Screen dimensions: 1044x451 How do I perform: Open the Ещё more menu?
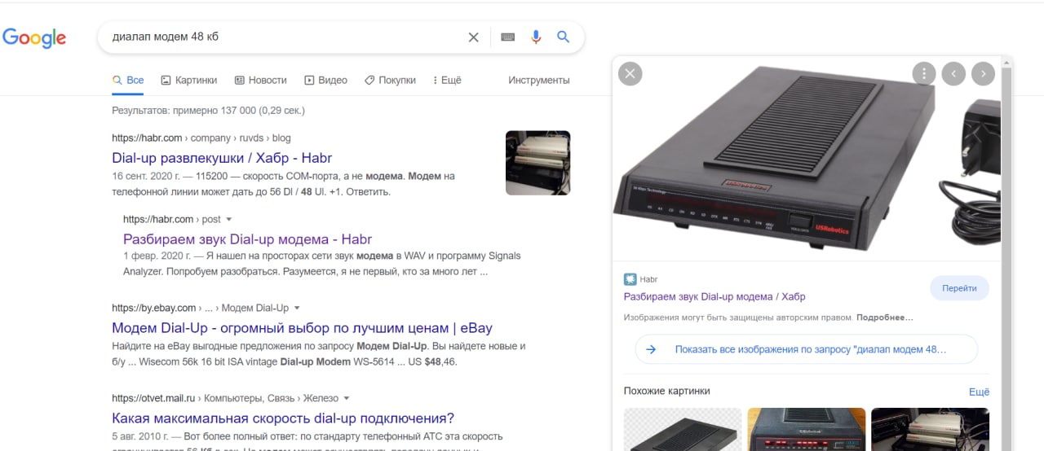click(447, 80)
